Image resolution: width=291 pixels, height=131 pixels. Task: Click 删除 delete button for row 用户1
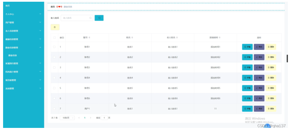click(271, 109)
